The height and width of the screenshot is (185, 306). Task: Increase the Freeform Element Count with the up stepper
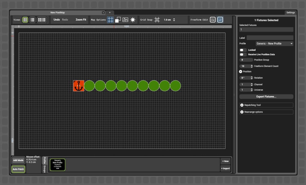coord(252,65)
